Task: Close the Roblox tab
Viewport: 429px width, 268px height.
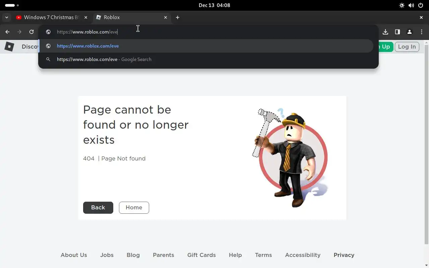Action: (166, 17)
